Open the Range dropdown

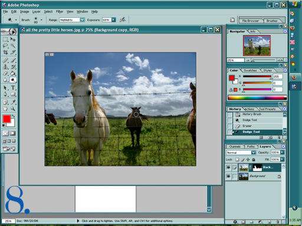pyautogui.click(x=82, y=20)
